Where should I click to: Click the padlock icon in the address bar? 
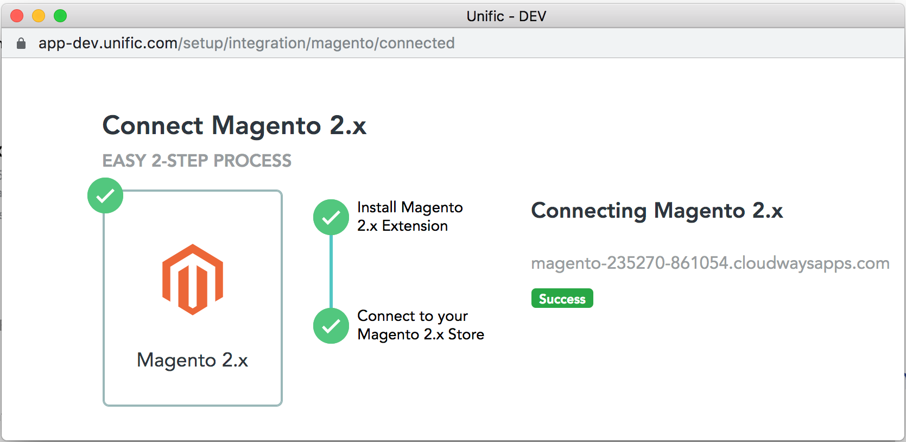21,43
